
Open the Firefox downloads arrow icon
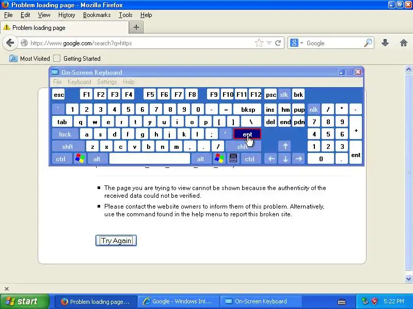tap(385, 43)
